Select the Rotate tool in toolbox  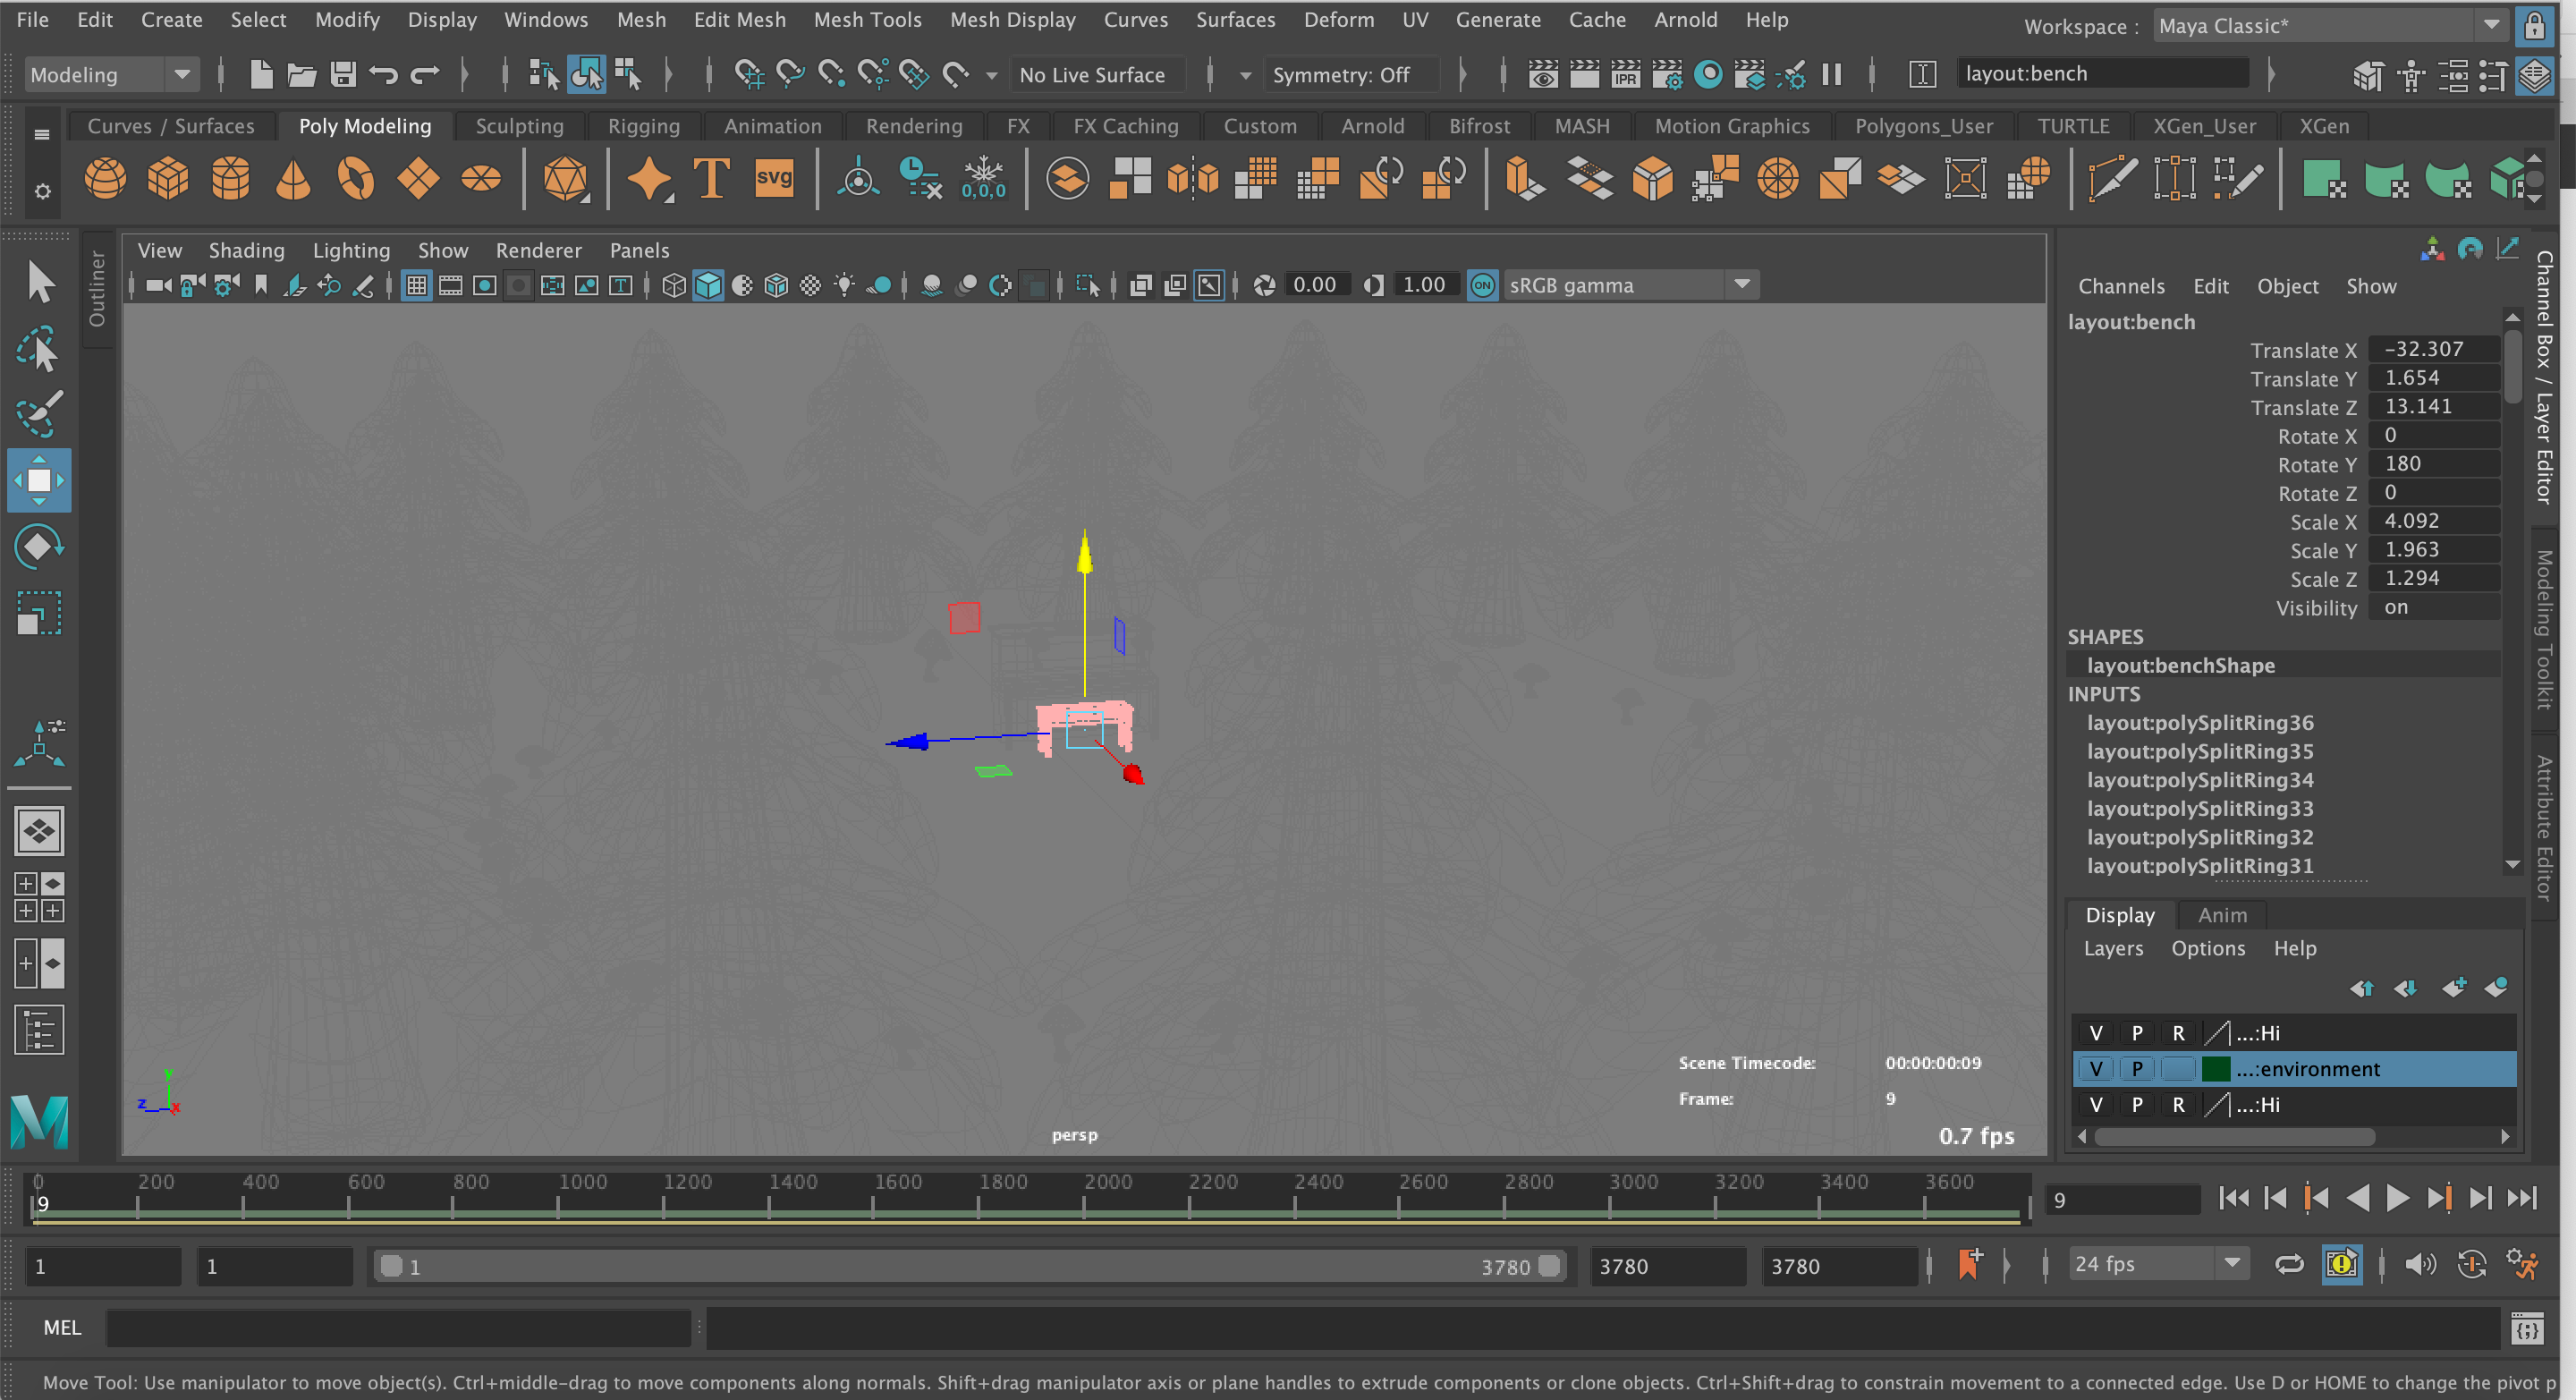point(38,546)
